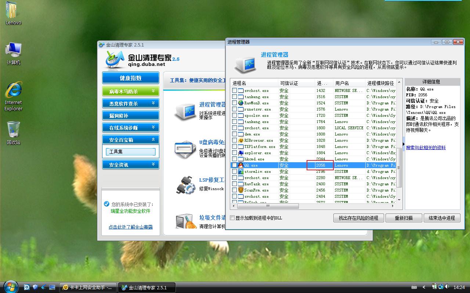Open the 漏洞修补 sidebar item

[x=131, y=115]
